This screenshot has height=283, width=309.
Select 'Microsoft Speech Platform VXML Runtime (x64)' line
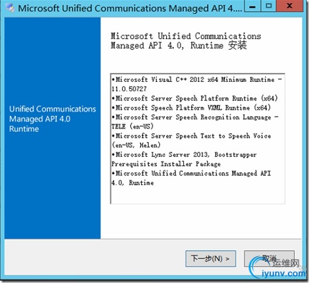click(191, 108)
